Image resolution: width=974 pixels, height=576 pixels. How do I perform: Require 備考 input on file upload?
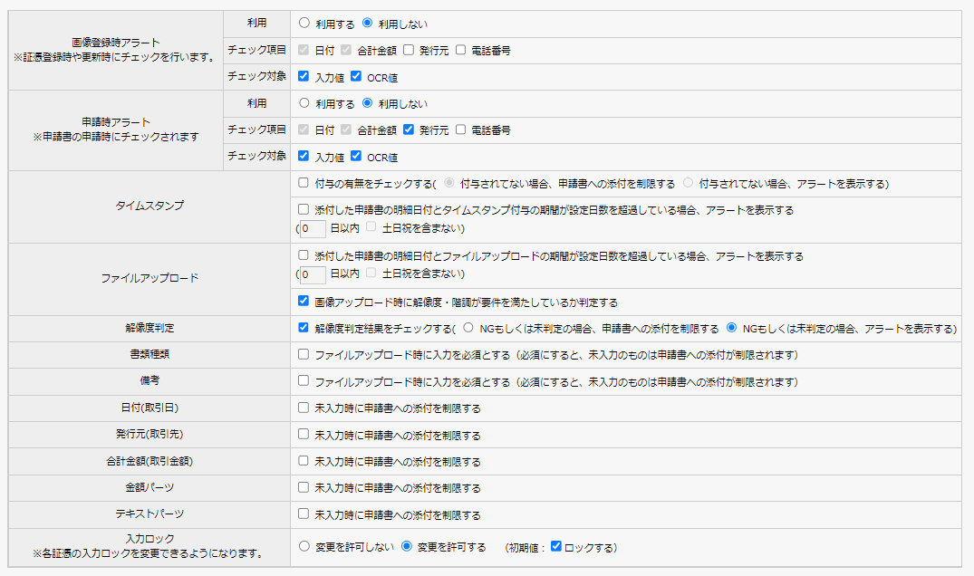tap(304, 382)
